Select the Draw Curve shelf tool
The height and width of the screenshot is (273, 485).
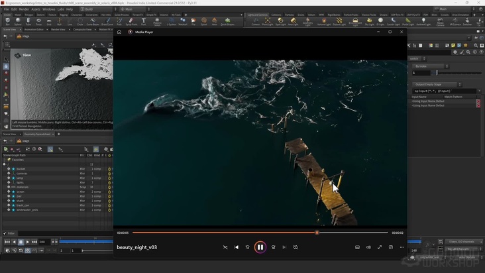pos(107,21)
